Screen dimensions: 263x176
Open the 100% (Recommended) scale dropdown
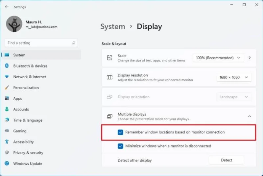point(218,58)
